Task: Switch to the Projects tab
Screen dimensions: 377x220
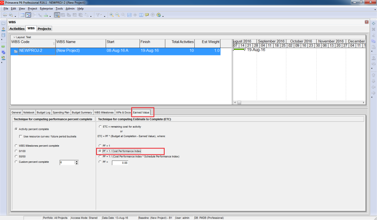Action: click(x=44, y=29)
